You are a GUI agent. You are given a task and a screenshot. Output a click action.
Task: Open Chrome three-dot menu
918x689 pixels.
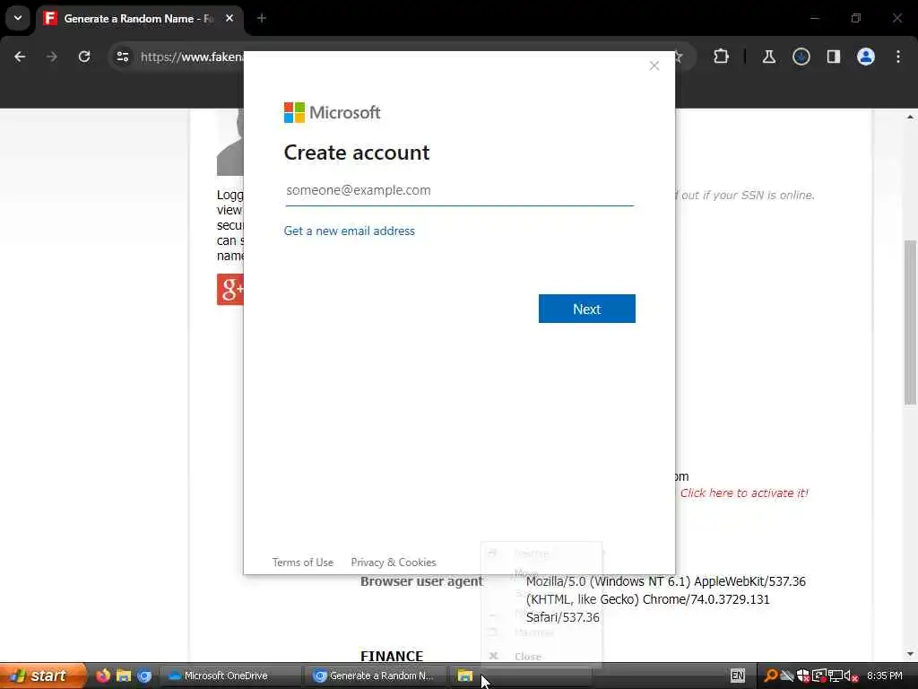[x=898, y=57]
